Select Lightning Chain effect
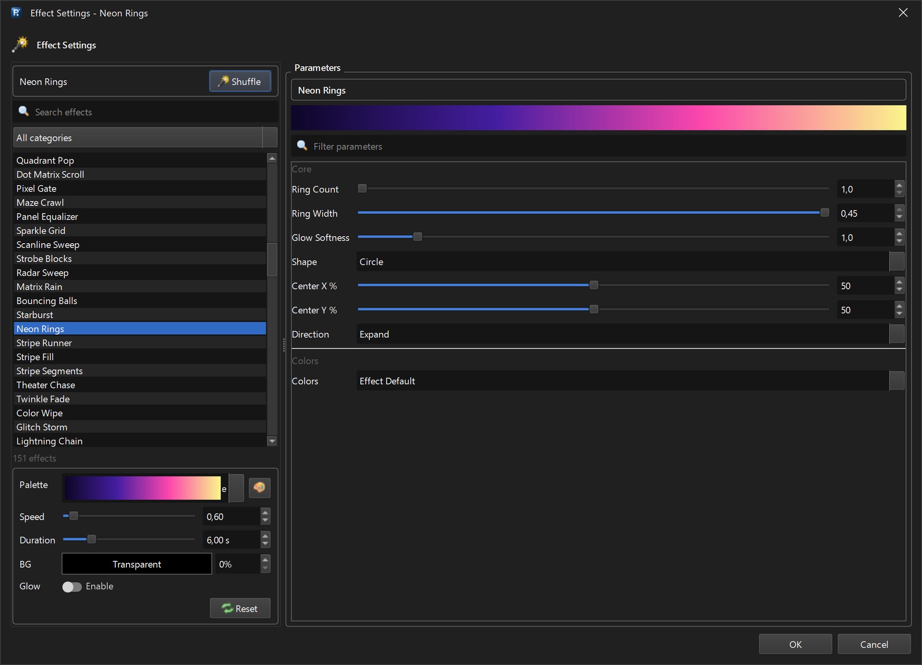Viewport: 922px width, 665px height. (x=140, y=441)
